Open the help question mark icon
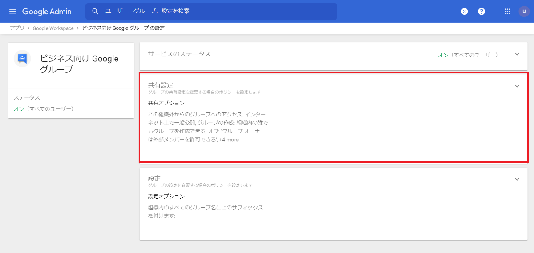 point(481,11)
